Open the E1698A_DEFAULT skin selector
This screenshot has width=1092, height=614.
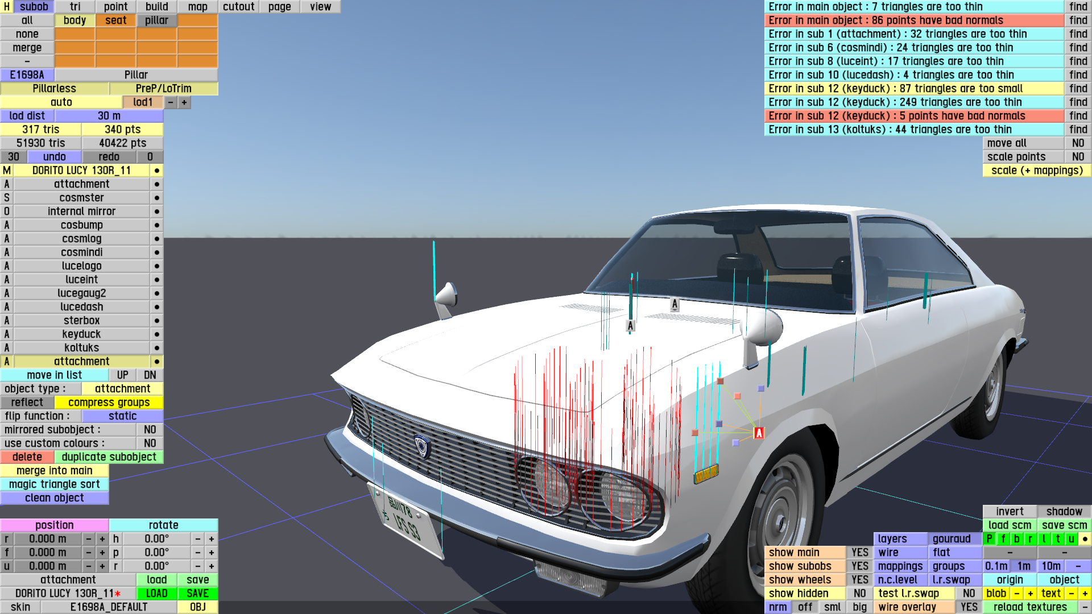point(109,607)
